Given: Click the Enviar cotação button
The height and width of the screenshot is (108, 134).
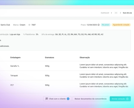Looking at the screenshot, I should (120, 99).
